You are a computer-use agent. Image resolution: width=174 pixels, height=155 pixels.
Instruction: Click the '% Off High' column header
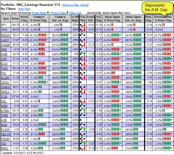pos(75,19)
